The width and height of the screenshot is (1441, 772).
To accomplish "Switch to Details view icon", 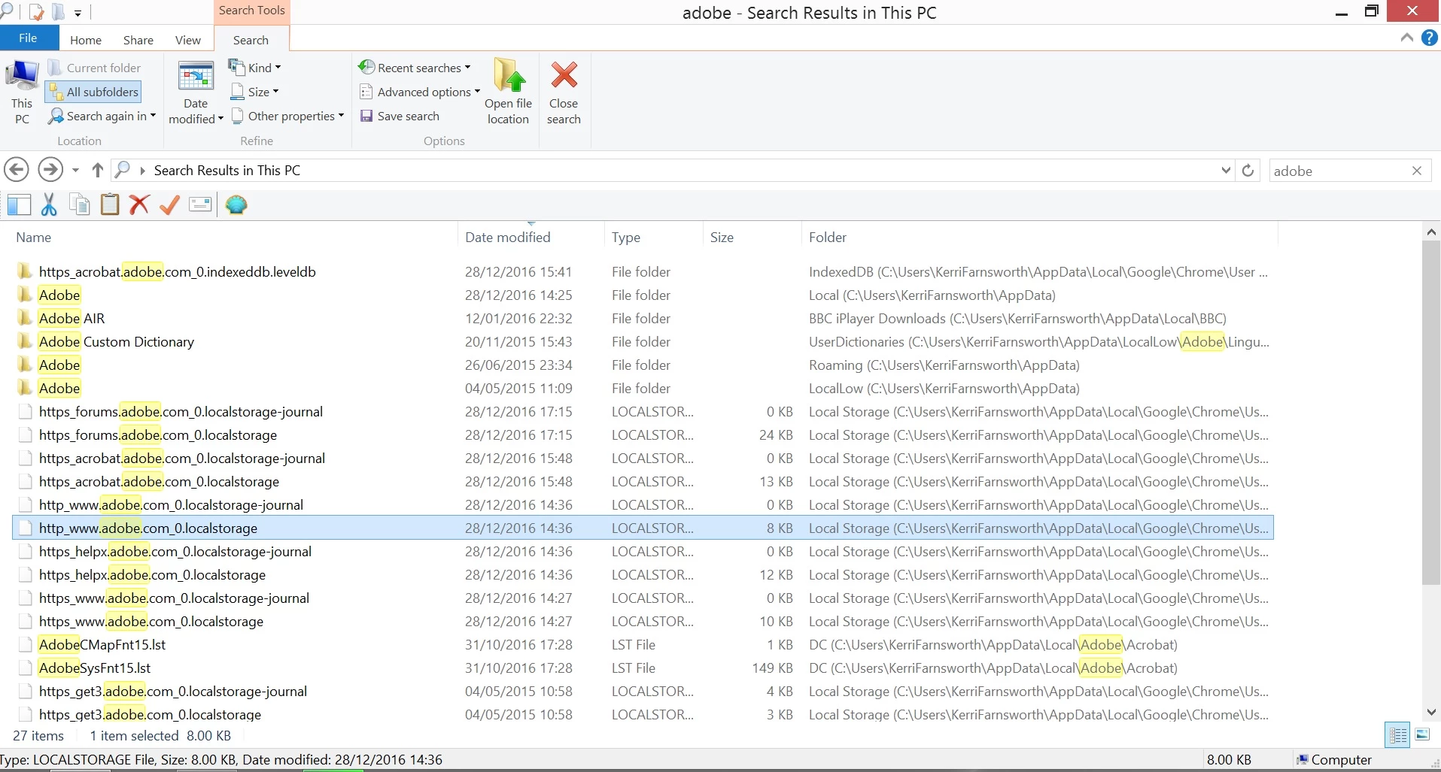I will [1398, 734].
